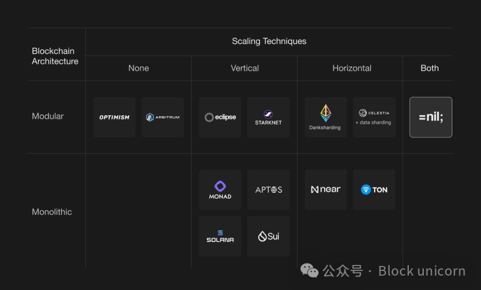The width and height of the screenshot is (481, 290).
Task: Click the "Monolithic" row label
Action: click(52, 212)
